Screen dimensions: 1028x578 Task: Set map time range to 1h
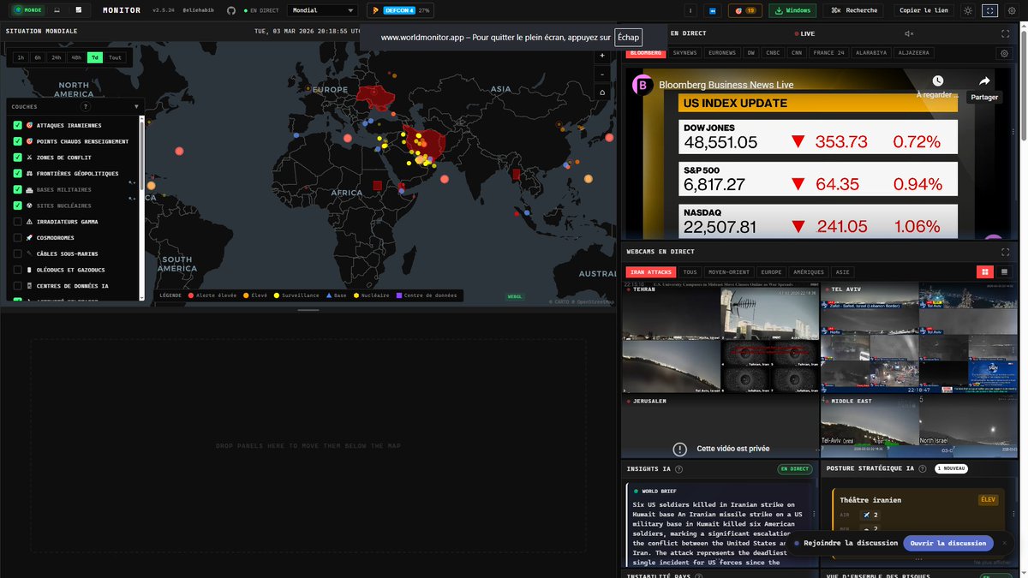[x=20, y=57]
